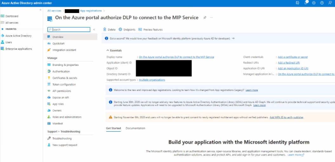Click the Authentication loop icon
This screenshot has width=335, height=162.
(x=49, y=71)
